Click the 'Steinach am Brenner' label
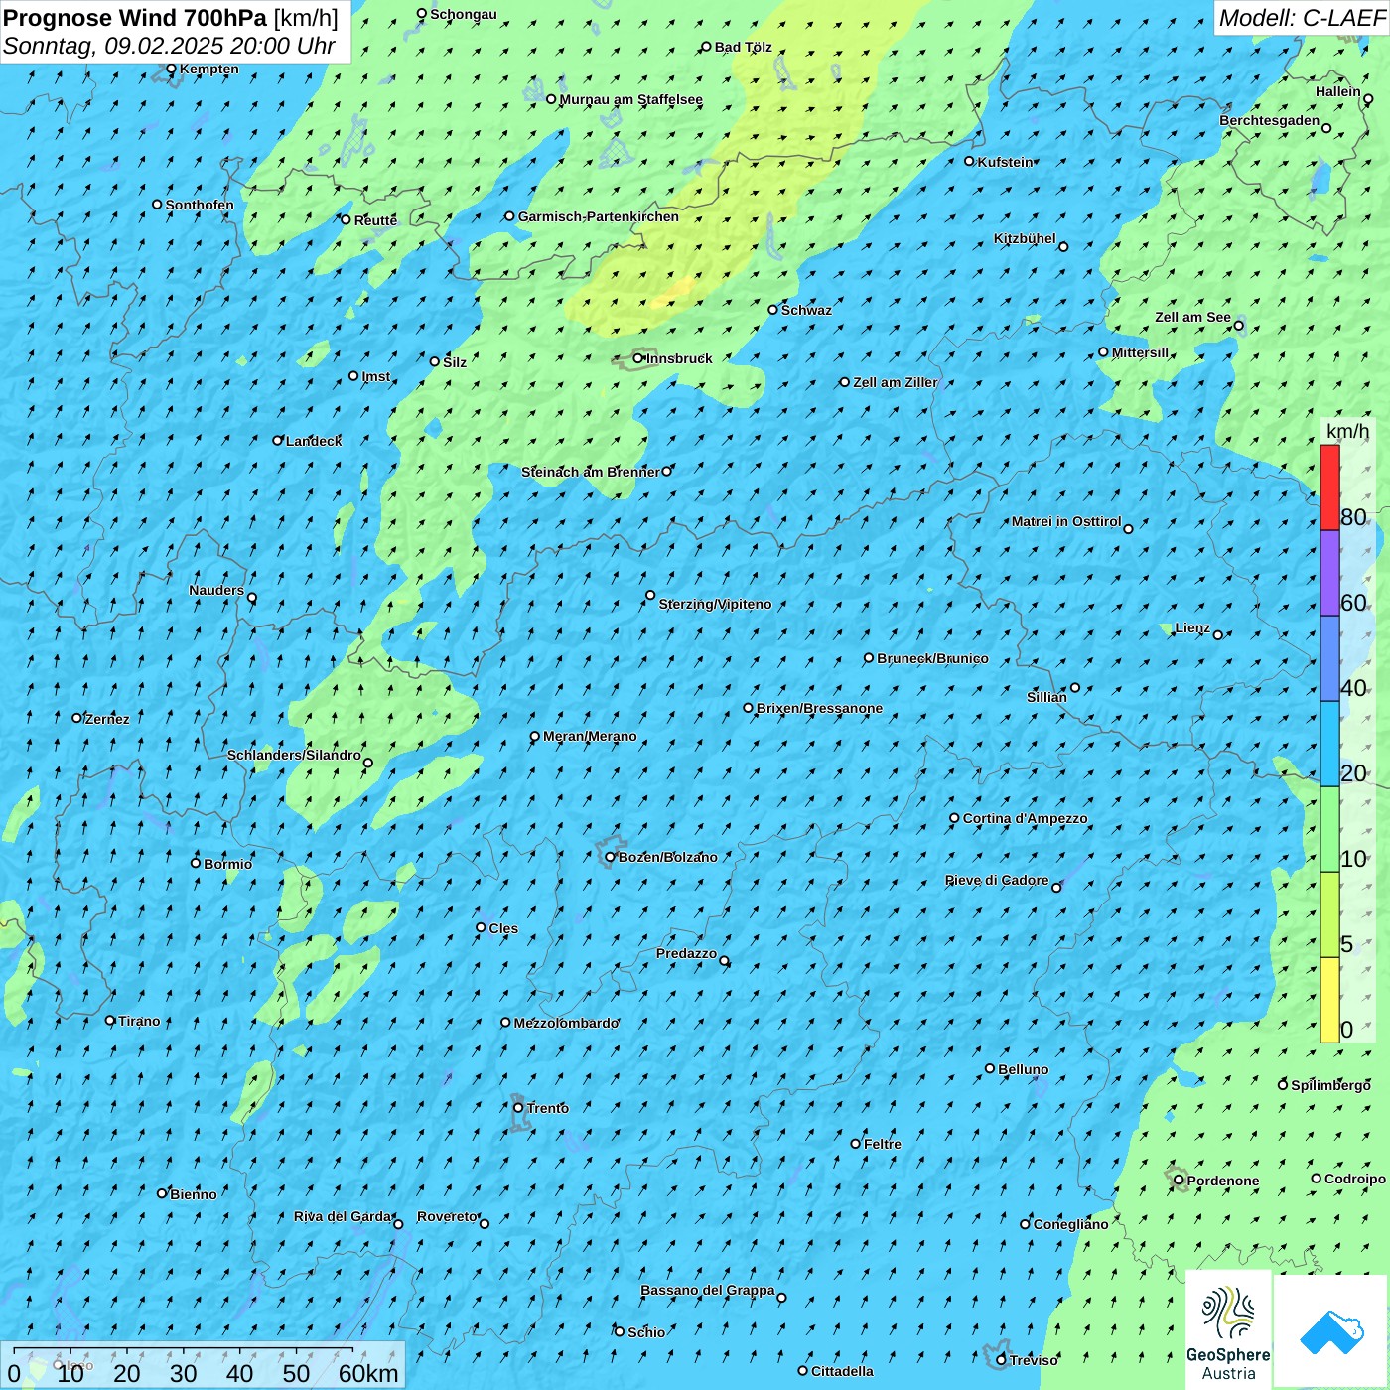 (x=591, y=472)
